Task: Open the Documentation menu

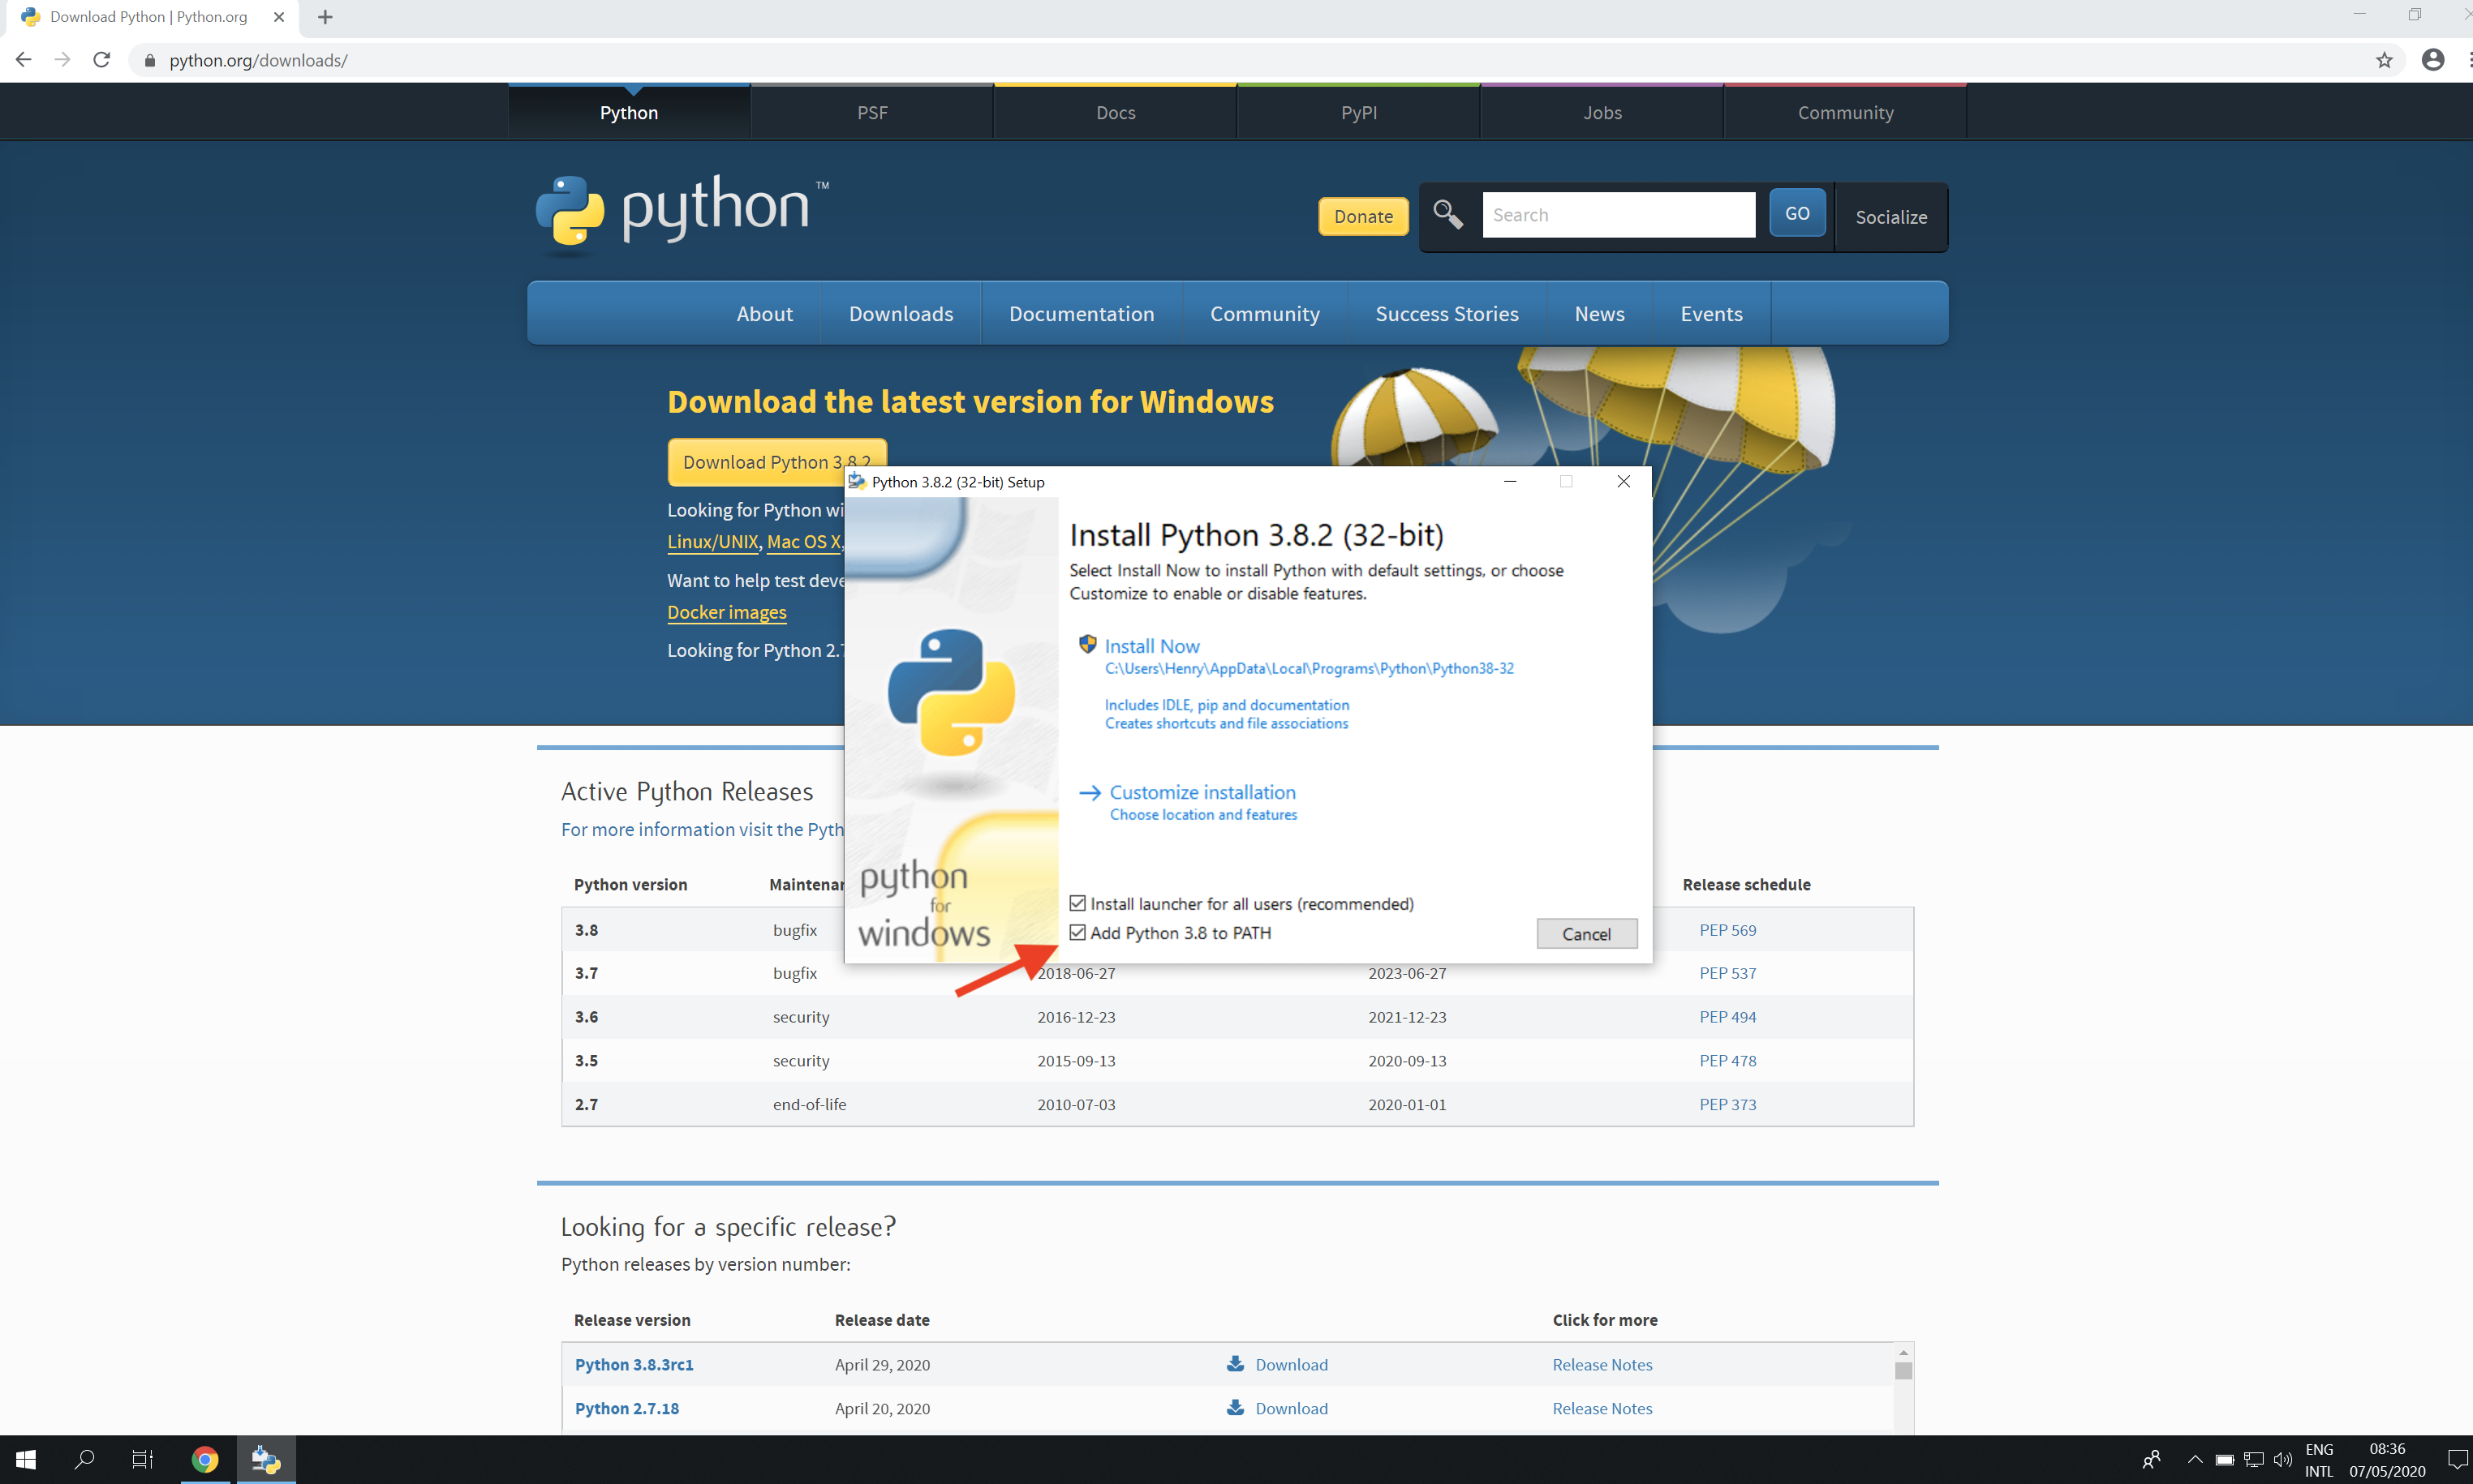Action: coord(1082,314)
